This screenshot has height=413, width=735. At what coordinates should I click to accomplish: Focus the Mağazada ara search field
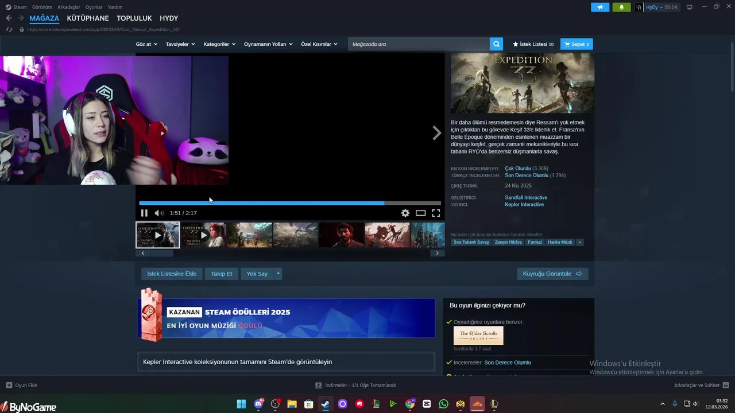[419, 44]
